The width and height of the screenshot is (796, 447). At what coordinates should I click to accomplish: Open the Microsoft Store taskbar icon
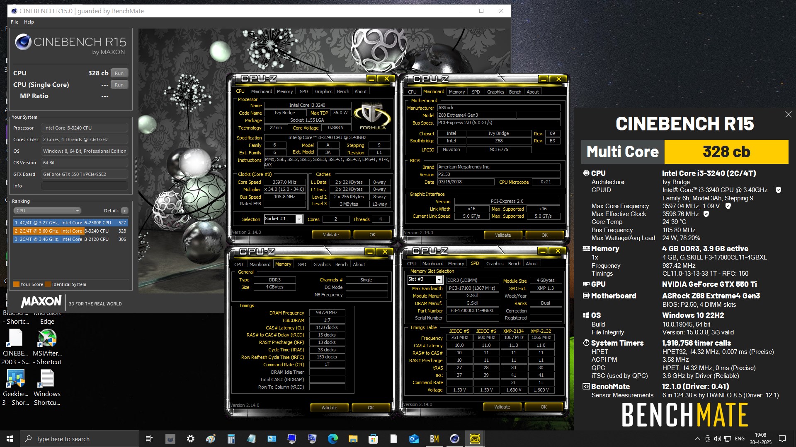(373, 439)
